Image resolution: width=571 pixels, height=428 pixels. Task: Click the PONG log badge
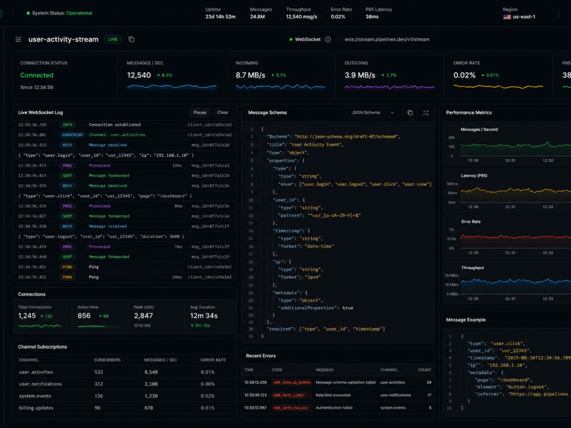point(67,277)
